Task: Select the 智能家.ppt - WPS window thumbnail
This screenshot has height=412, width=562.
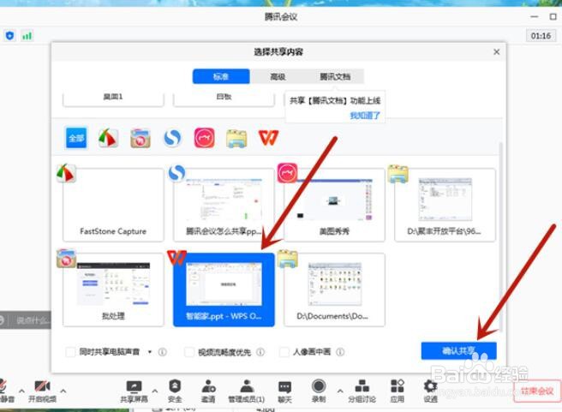Action: tap(224, 290)
